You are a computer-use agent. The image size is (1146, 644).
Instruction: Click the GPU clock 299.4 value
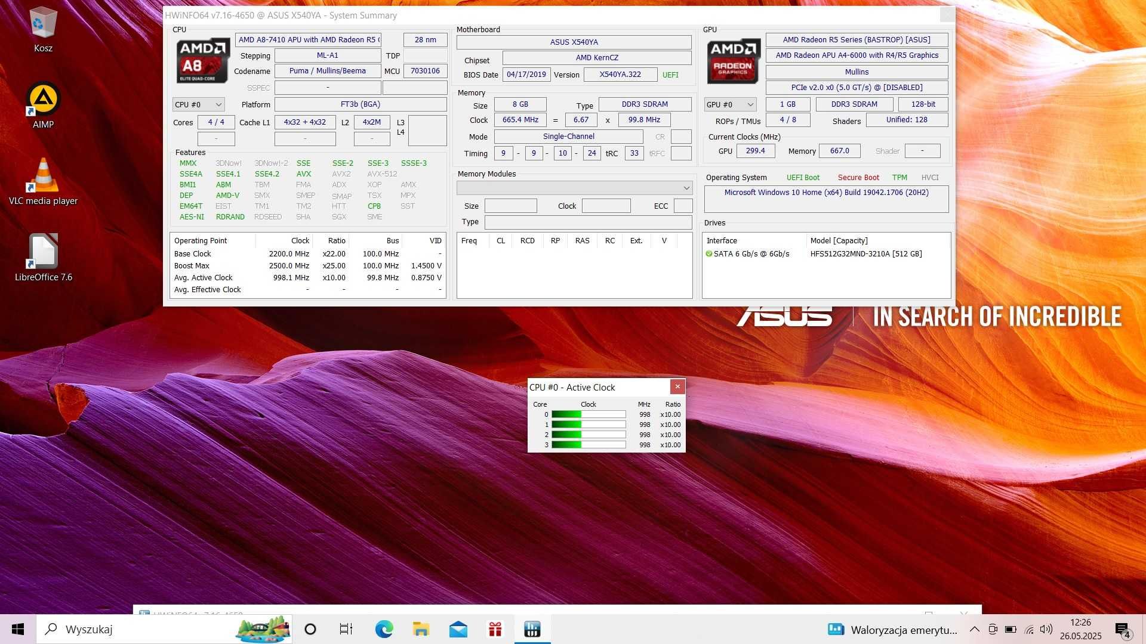[x=756, y=151]
